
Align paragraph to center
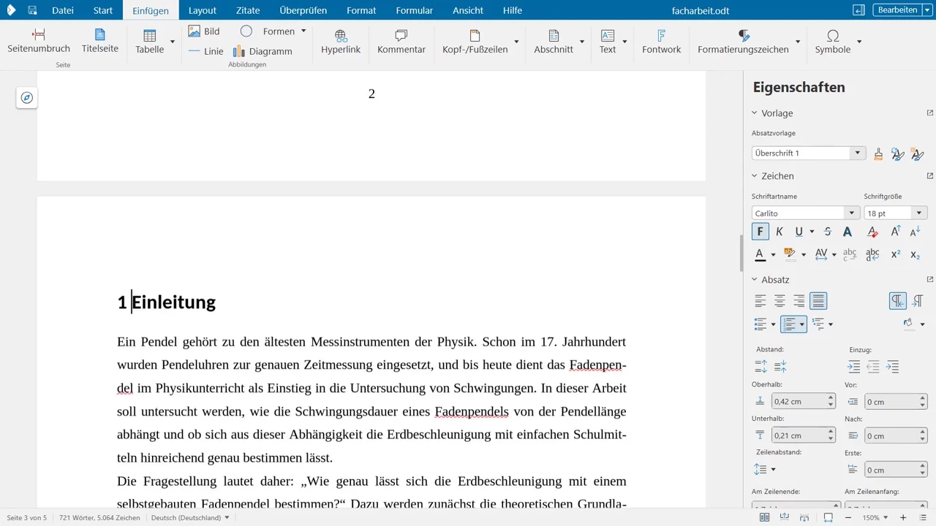(780, 300)
